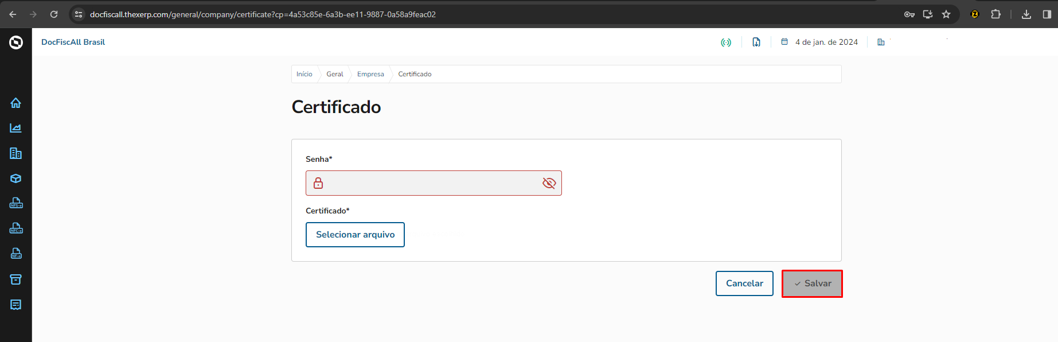The height and width of the screenshot is (342, 1058).
Task: Open the product box sidebar icon
Action: (15, 178)
